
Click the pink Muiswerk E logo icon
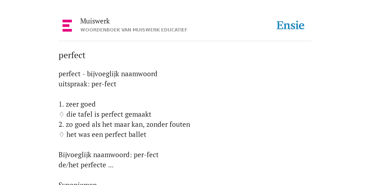tap(67, 26)
